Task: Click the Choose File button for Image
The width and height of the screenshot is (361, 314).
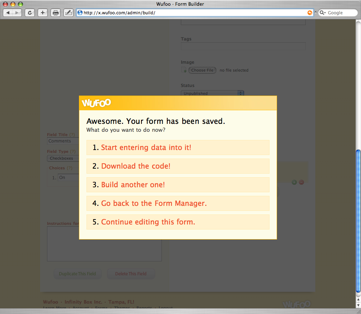Action: (x=202, y=70)
